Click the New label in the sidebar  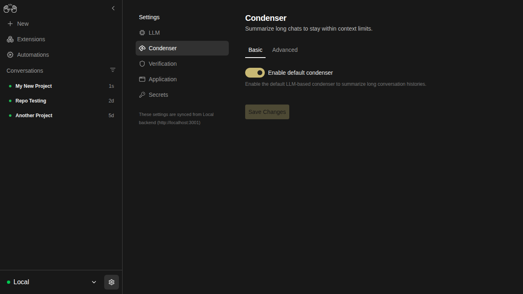click(23, 24)
